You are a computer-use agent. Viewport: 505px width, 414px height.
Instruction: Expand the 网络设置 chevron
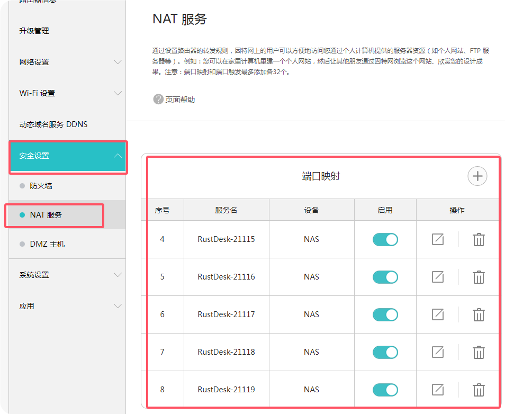coord(118,62)
